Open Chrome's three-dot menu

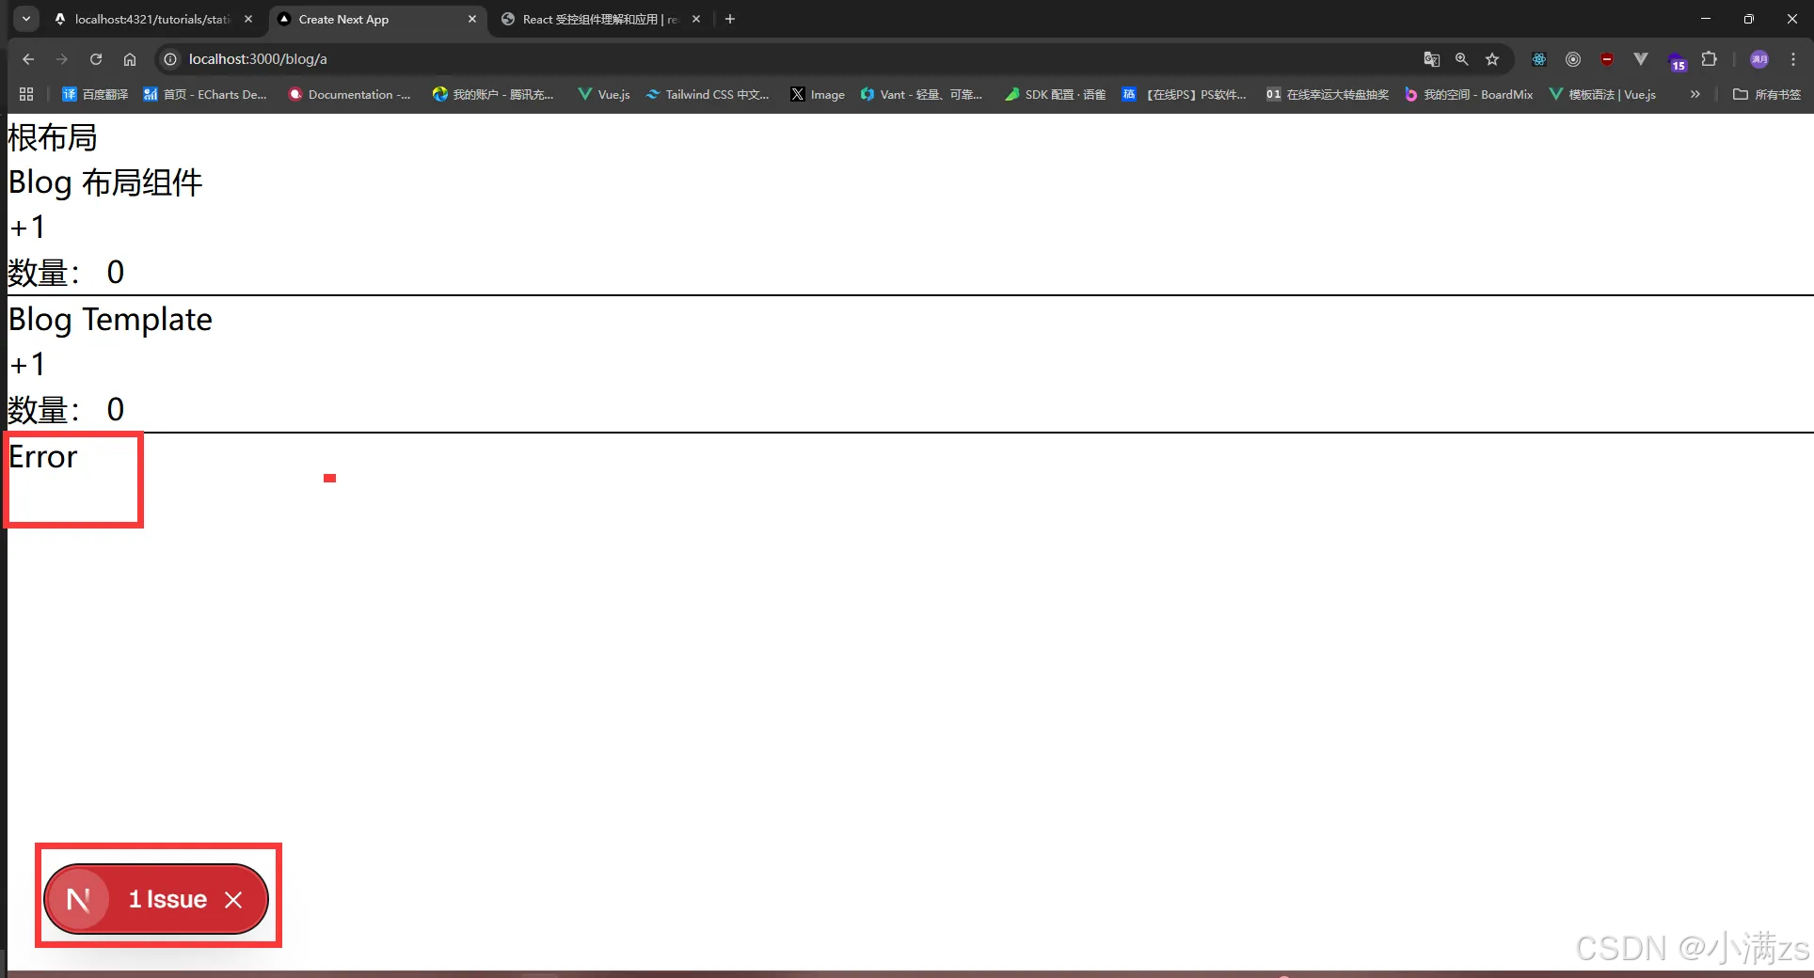point(1794,59)
